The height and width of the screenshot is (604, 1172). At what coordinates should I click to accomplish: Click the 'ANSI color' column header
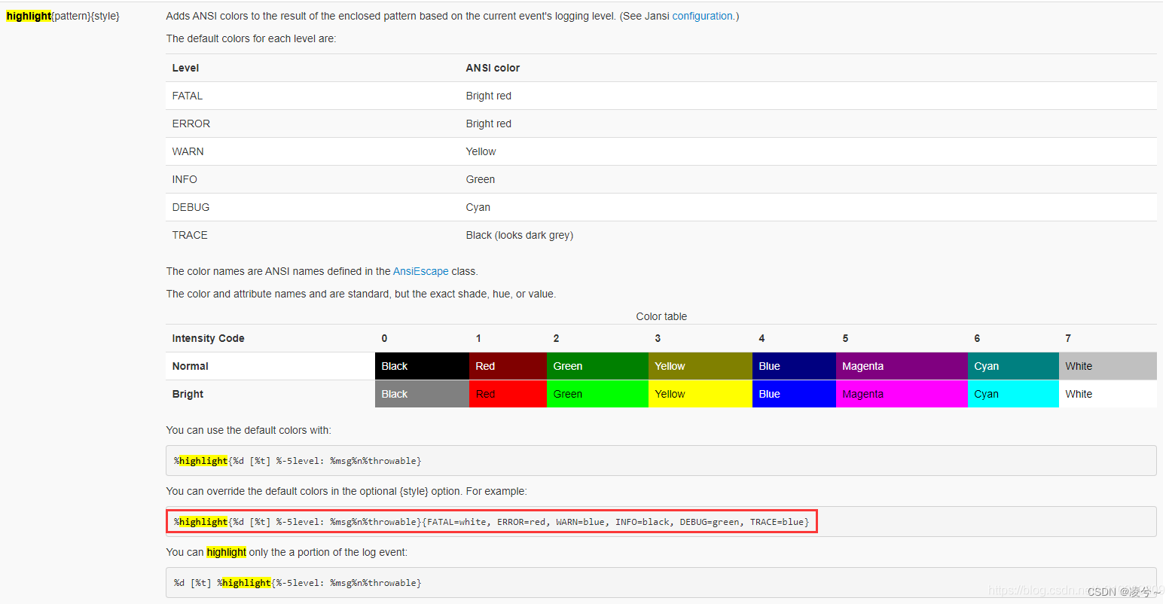(493, 68)
